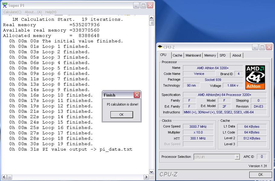Click the Level 2 value 512 KBytes
The height and width of the screenshot is (181, 275).
[x=252, y=138]
